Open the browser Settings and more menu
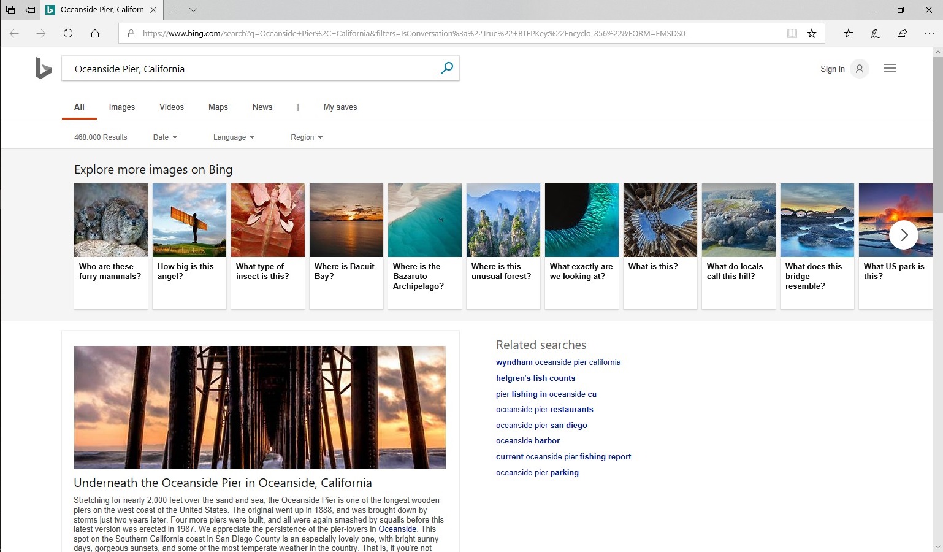 [930, 33]
